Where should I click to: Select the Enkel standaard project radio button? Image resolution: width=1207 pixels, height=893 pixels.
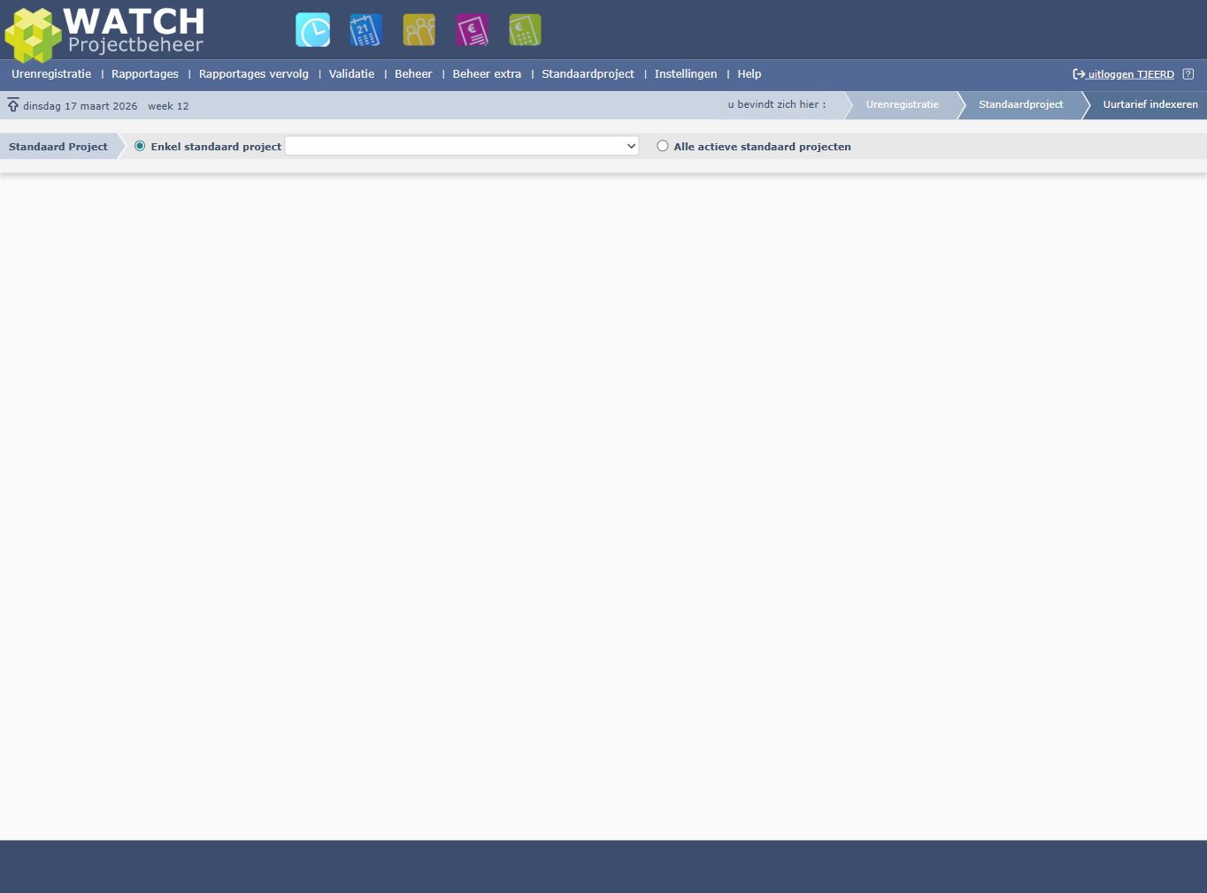pos(140,146)
